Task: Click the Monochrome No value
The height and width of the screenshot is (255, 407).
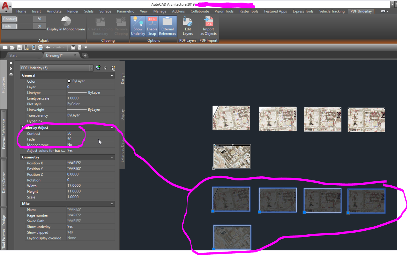Action: [x=91, y=145]
